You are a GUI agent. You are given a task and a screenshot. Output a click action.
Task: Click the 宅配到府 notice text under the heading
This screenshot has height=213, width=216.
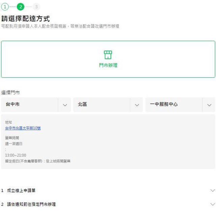[60, 26]
